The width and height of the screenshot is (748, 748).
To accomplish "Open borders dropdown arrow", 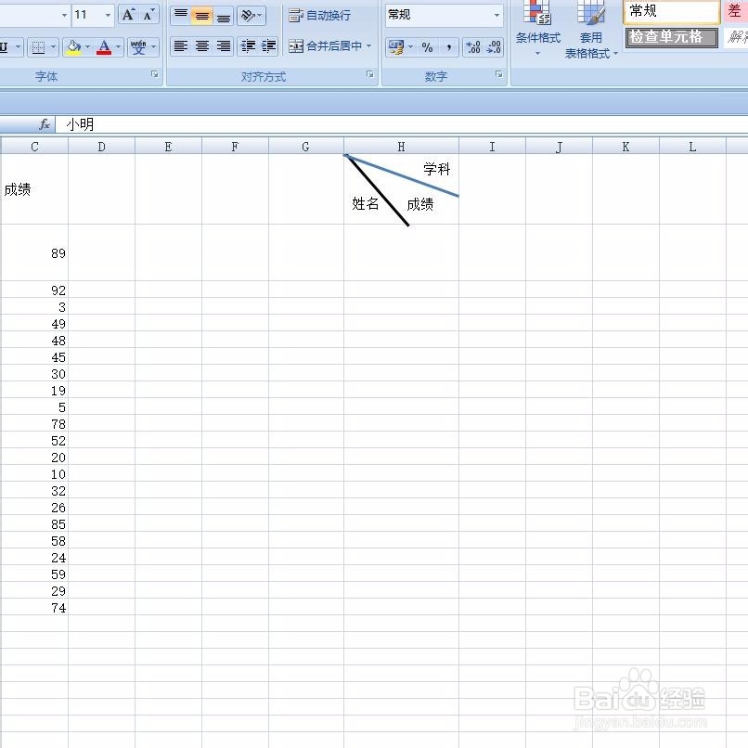I will point(53,46).
